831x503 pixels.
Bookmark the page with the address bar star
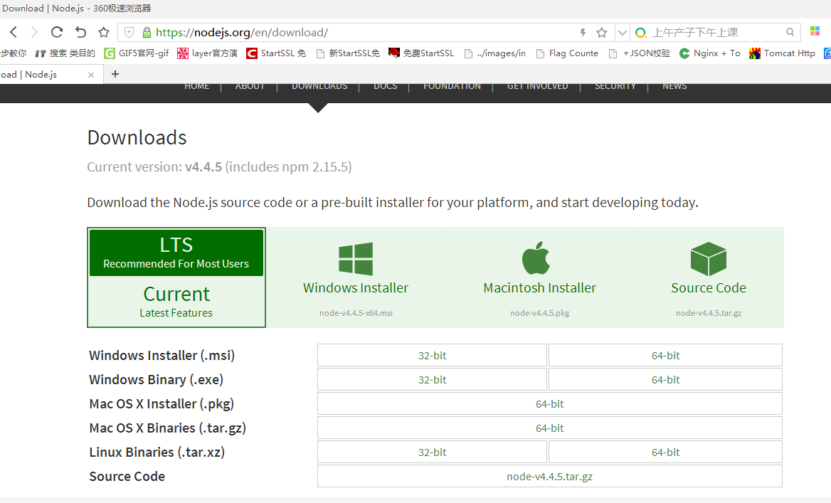[x=601, y=33]
